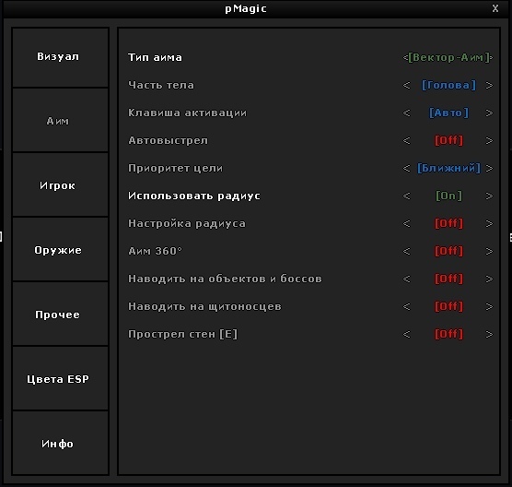Open Цвета ESP settings

[x=60, y=378]
